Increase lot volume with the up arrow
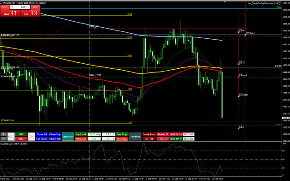 [x=28, y=7]
